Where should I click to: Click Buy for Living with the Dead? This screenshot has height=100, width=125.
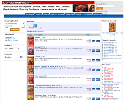click(x=93, y=89)
